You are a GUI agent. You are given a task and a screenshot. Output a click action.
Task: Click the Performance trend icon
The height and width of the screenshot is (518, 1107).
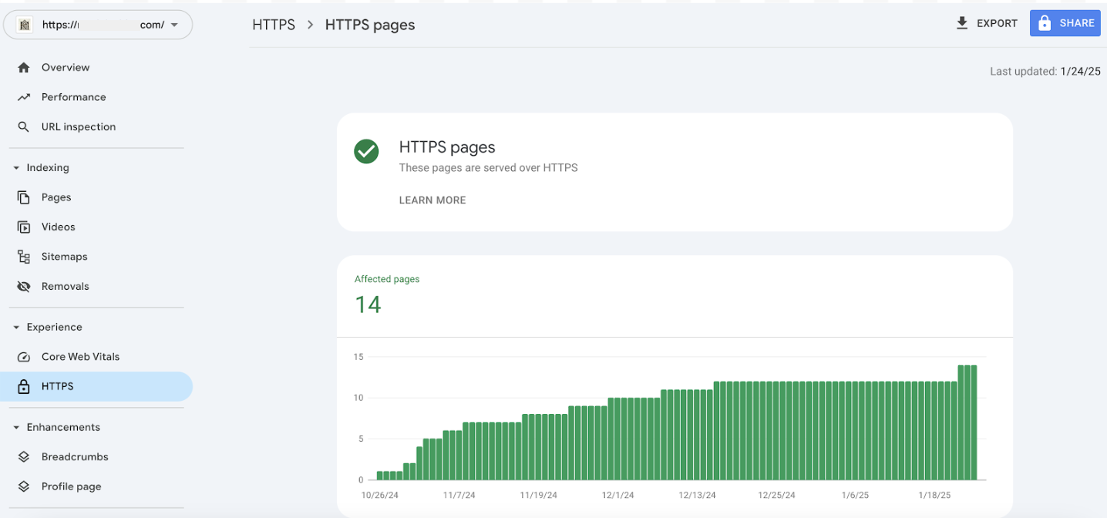pyautogui.click(x=24, y=97)
